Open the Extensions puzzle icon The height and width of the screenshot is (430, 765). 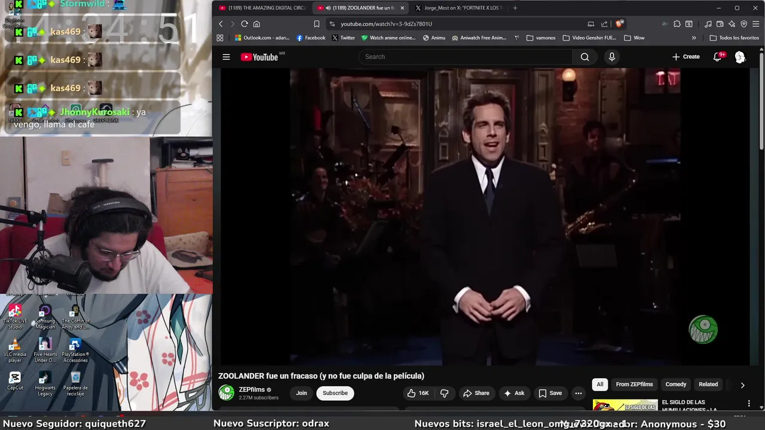[x=677, y=24]
